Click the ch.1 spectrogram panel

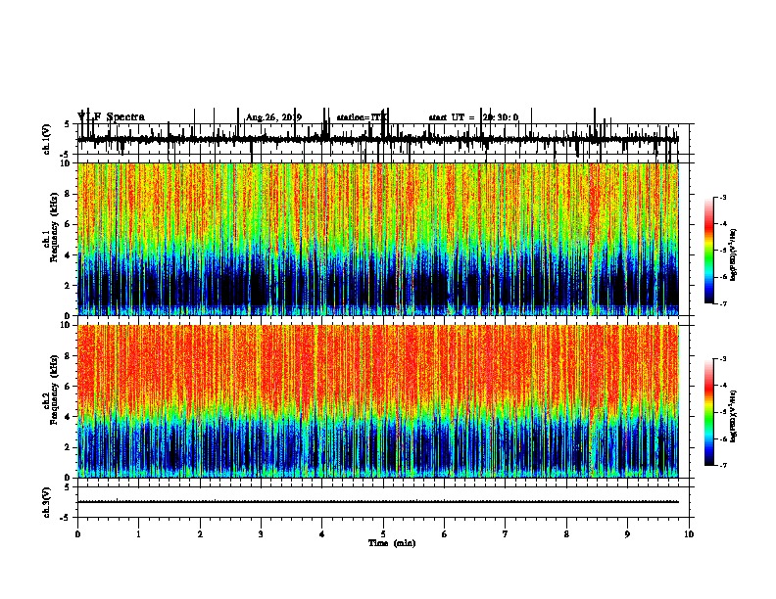[x=378, y=239]
